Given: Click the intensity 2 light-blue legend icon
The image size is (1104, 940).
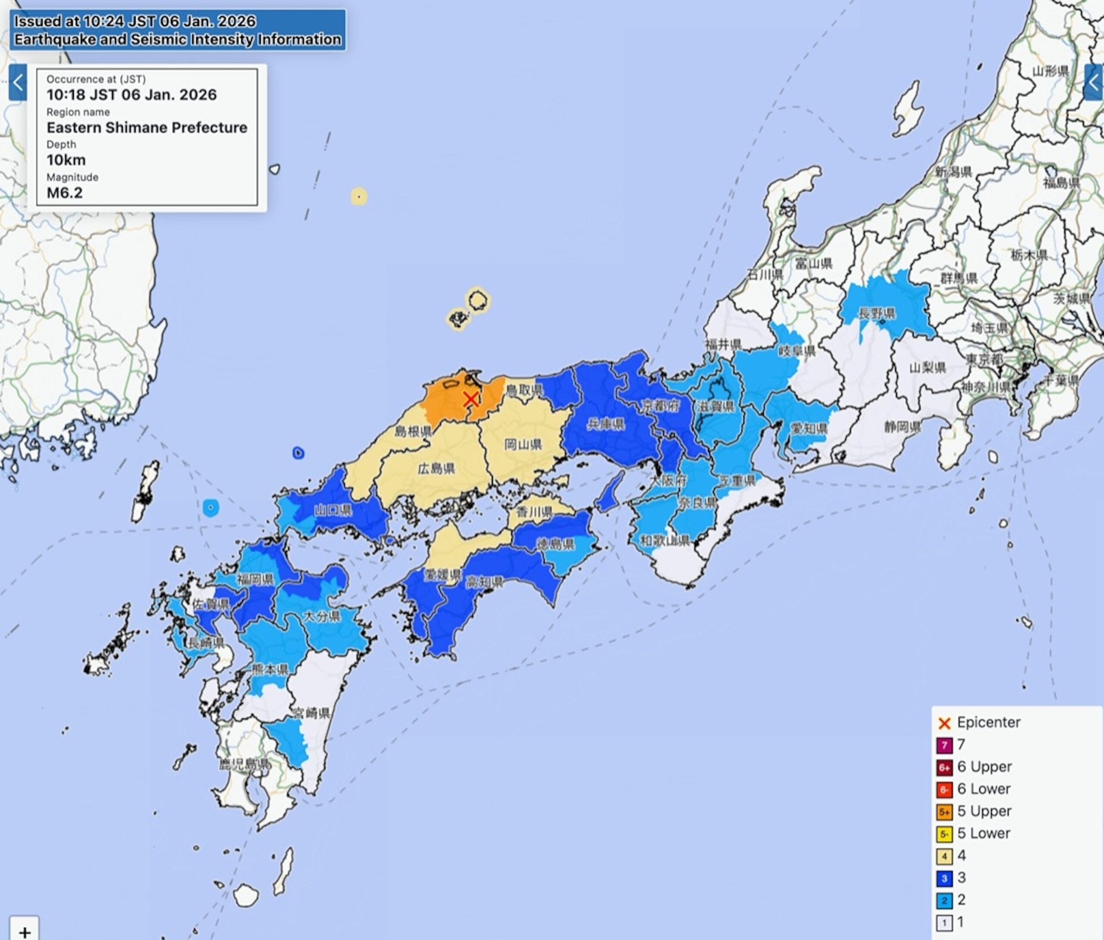Looking at the screenshot, I should click(944, 901).
